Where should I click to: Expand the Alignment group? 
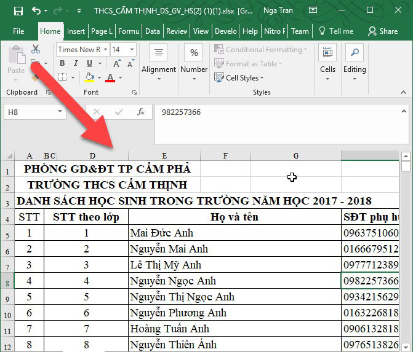pyautogui.click(x=159, y=63)
